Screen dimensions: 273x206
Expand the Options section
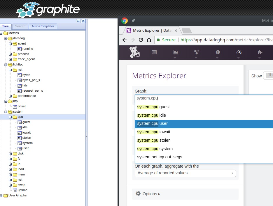click(x=151, y=194)
